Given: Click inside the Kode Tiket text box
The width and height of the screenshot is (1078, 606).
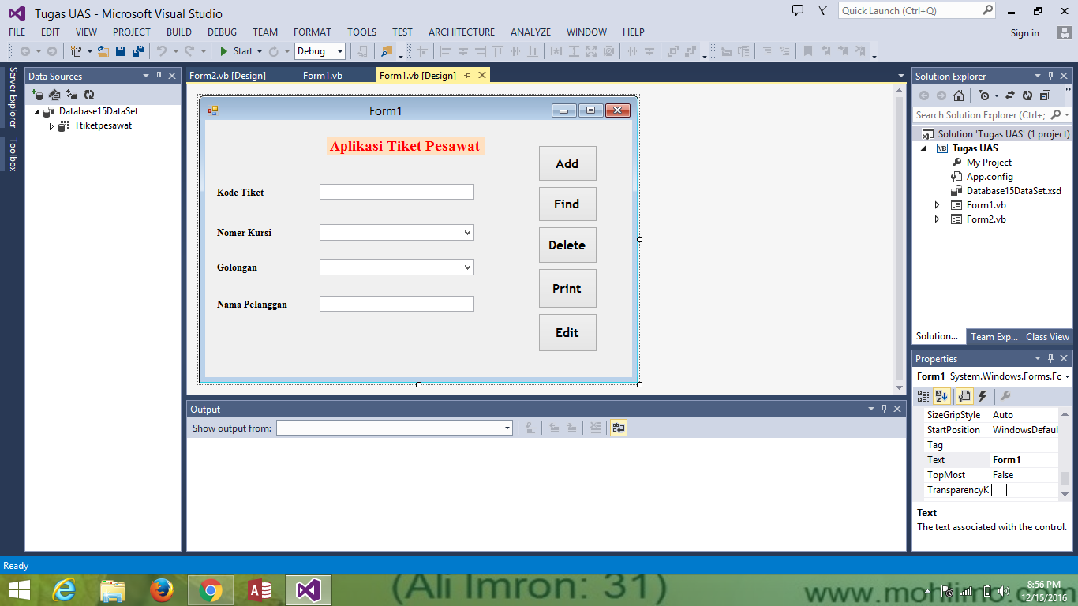Looking at the screenshot, I should point(396,191).
